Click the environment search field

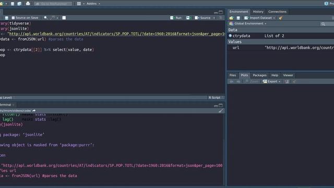tap(327, 24)
